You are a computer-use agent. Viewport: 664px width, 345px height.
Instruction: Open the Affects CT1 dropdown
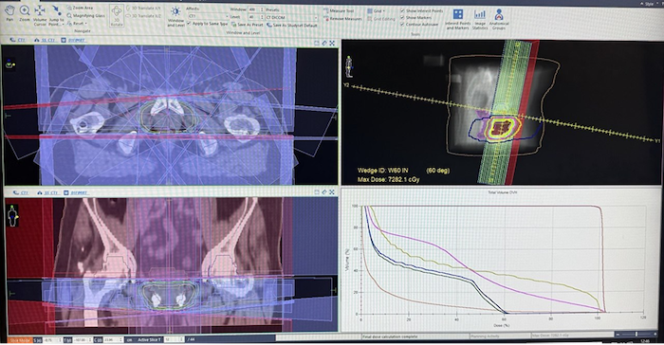[208, 16]
